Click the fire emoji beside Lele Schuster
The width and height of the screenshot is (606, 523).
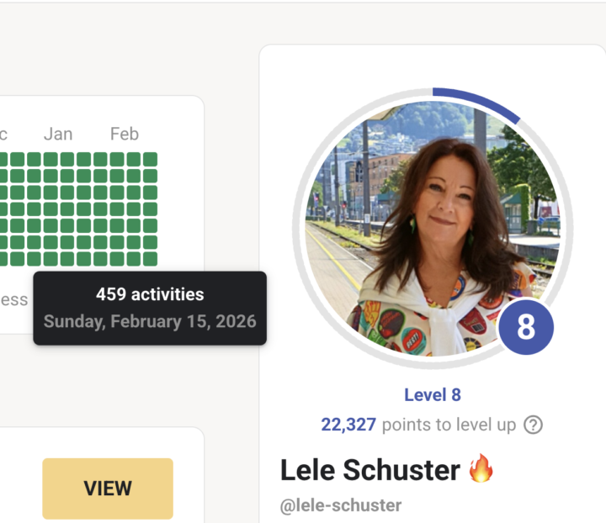point(481,468)
